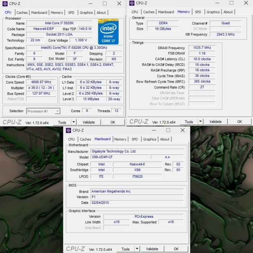Click Tools button in Memory window
253x253 pixels.
click(189, 122)
